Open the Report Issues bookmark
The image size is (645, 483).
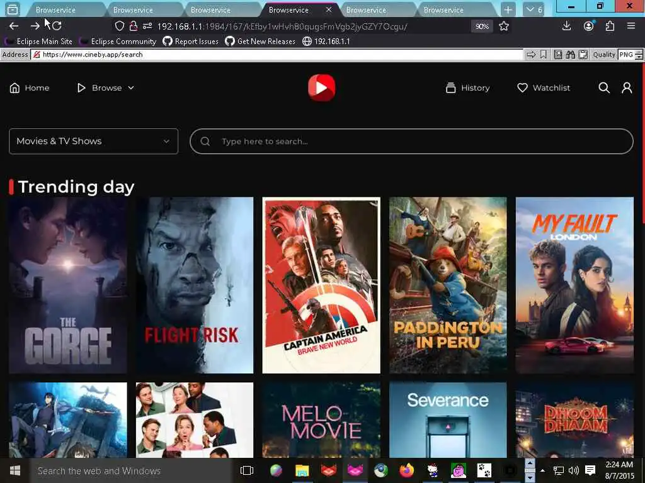tap(190, 42)
